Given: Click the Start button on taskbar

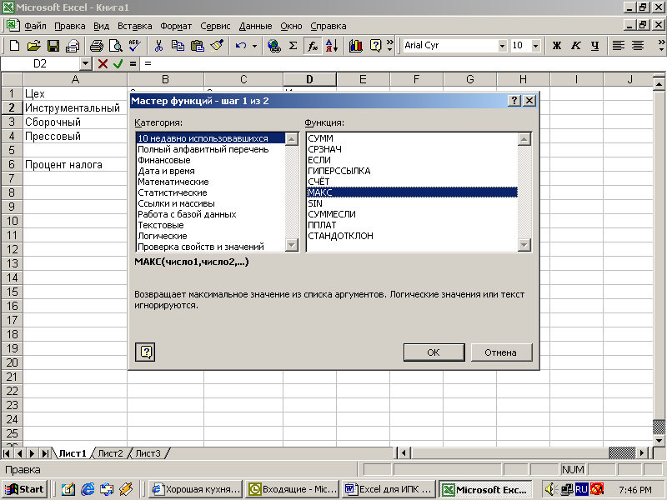Looking at the screenshot, I should 24,489.
